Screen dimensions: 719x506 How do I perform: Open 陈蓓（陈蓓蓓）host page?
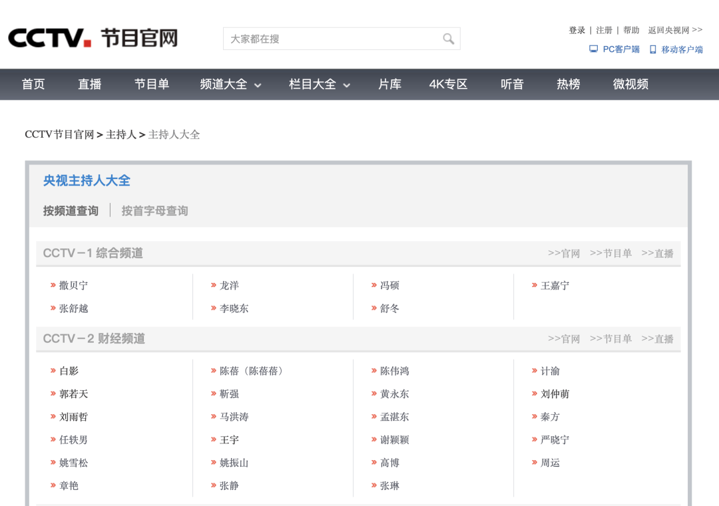(251, 371)
